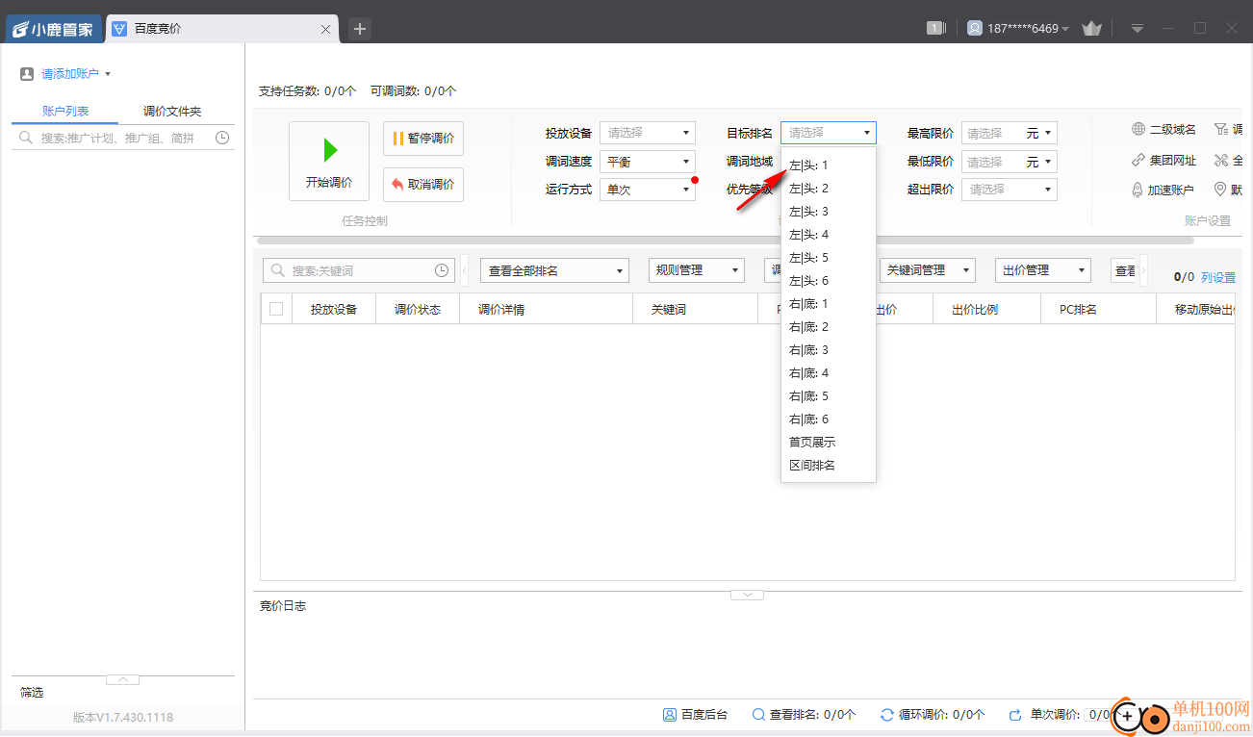Select 左|头: 6 from ranking list

pyautogui.click(x=829, y=281)
